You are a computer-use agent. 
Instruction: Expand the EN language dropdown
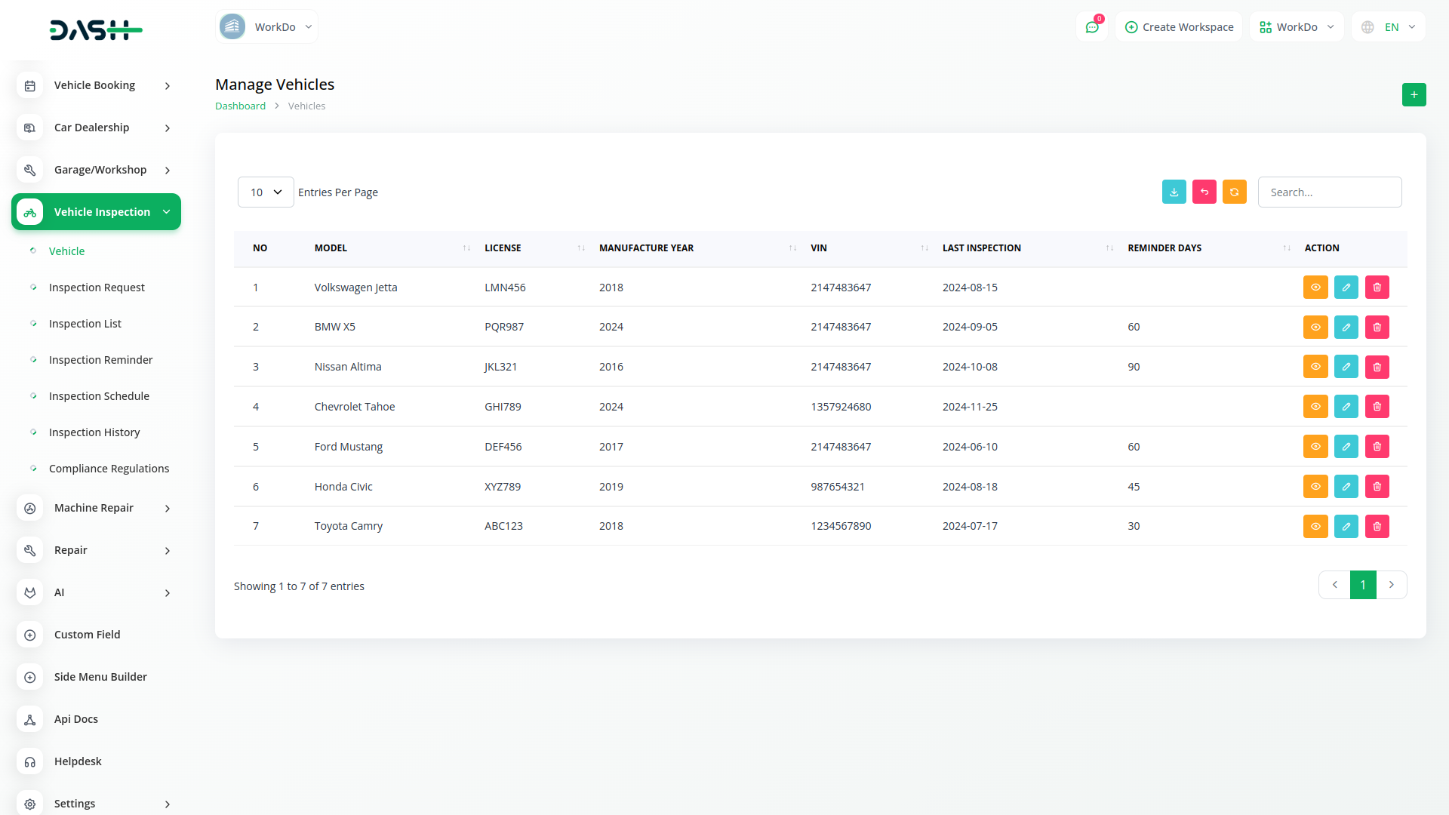(x=1389, y=27)
